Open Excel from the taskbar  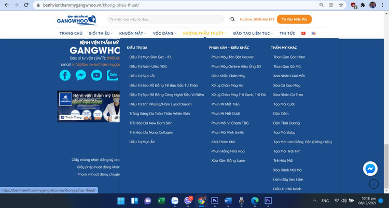coord(161,201)
